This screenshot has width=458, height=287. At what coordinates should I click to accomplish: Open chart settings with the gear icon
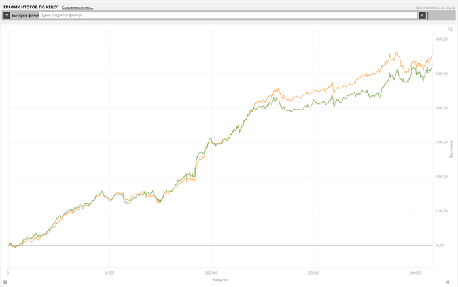pyautogui.click(x=5, y=282)
